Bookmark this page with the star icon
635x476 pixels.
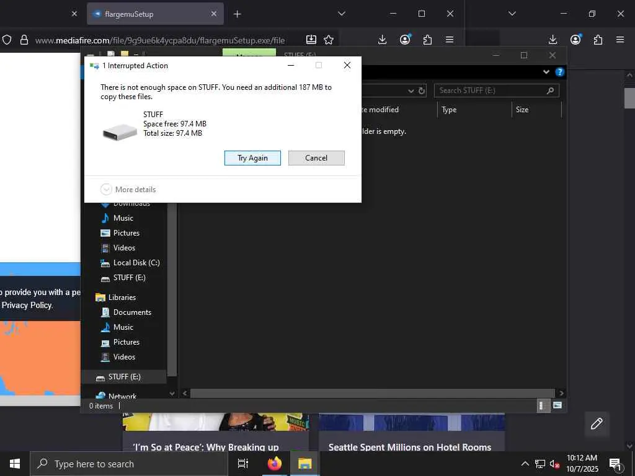(329, 40)
